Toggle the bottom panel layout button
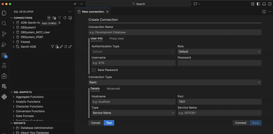The image size is (273, 134). coord(264,4)
